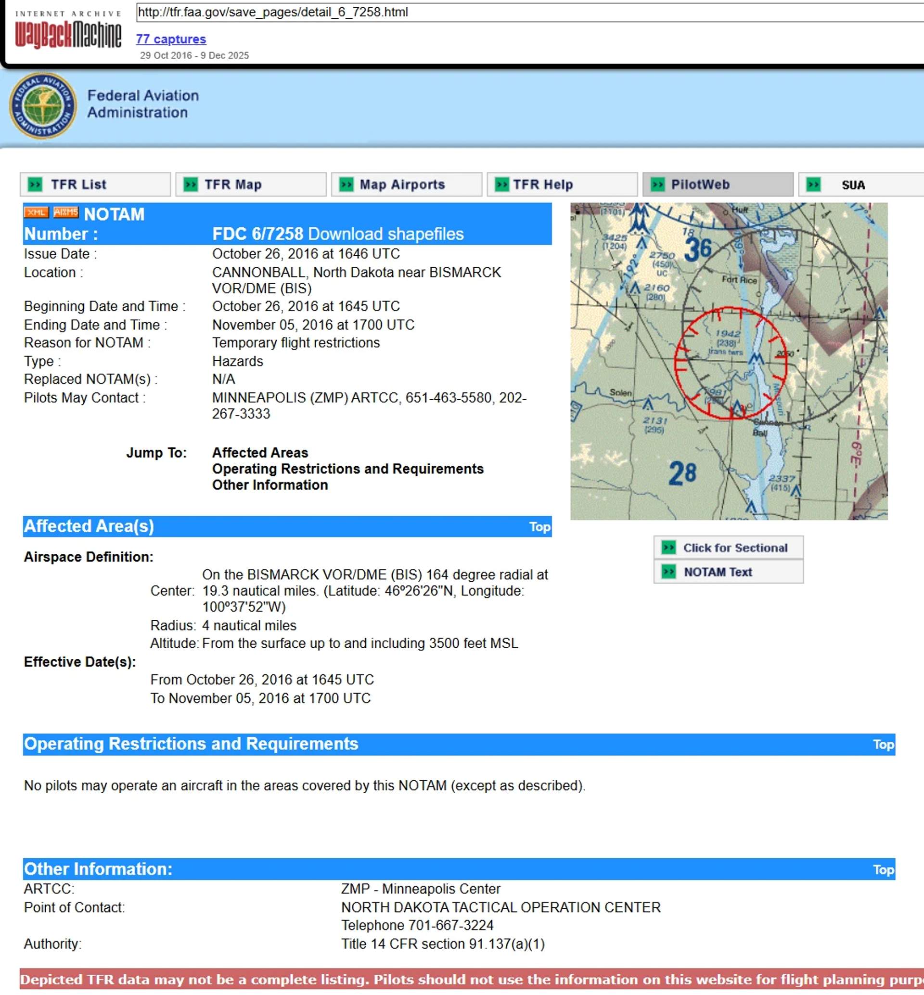Screen dimensions: 924x995
Task: Open the NOTAM Text button
Action: coord(729,571)
